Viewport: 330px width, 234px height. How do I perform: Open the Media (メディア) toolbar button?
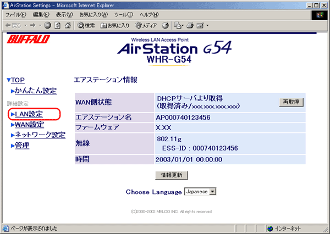[146, 26]
